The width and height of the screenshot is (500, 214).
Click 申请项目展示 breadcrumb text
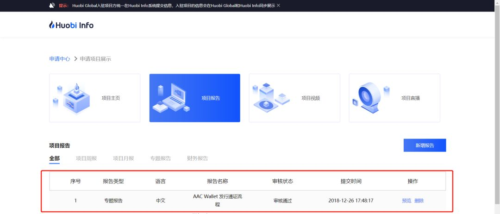(95, 59)
